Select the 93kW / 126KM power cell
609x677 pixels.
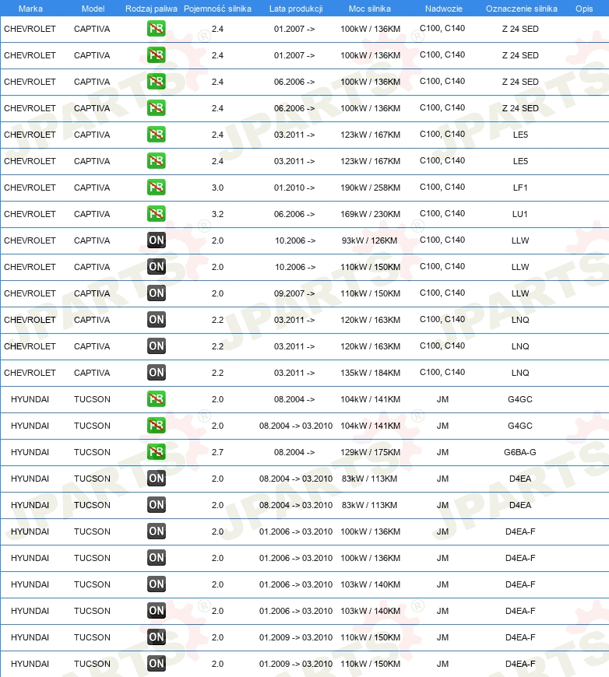(x=370, y=240)
